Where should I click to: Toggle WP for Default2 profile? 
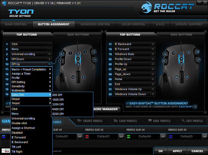coord(80,137)
